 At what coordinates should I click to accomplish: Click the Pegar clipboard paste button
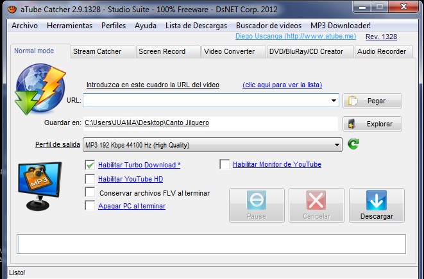pyautogui.click(x=372, y=100)
